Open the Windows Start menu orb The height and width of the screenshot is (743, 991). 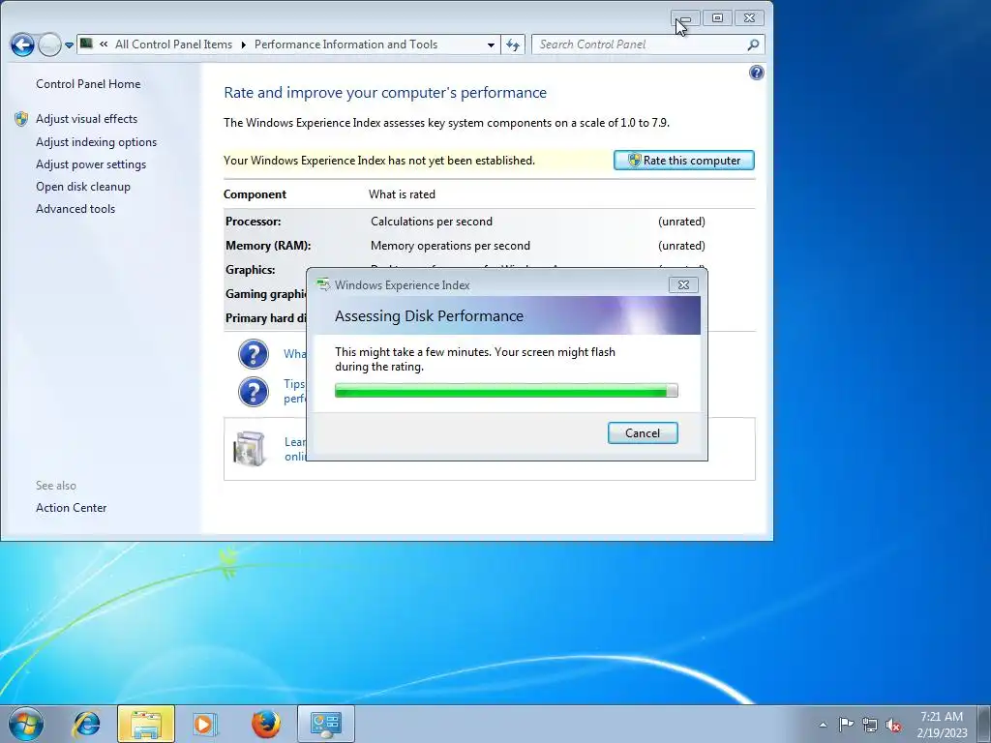[x=26, y=724]
